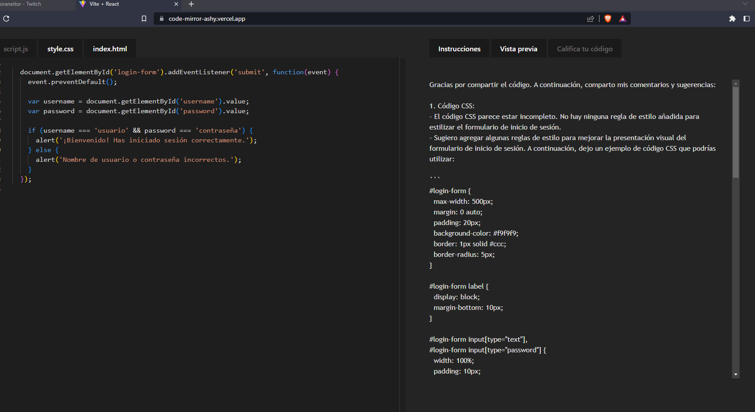
Task: Open the index.html editor tab
Action: pos(110,49)
